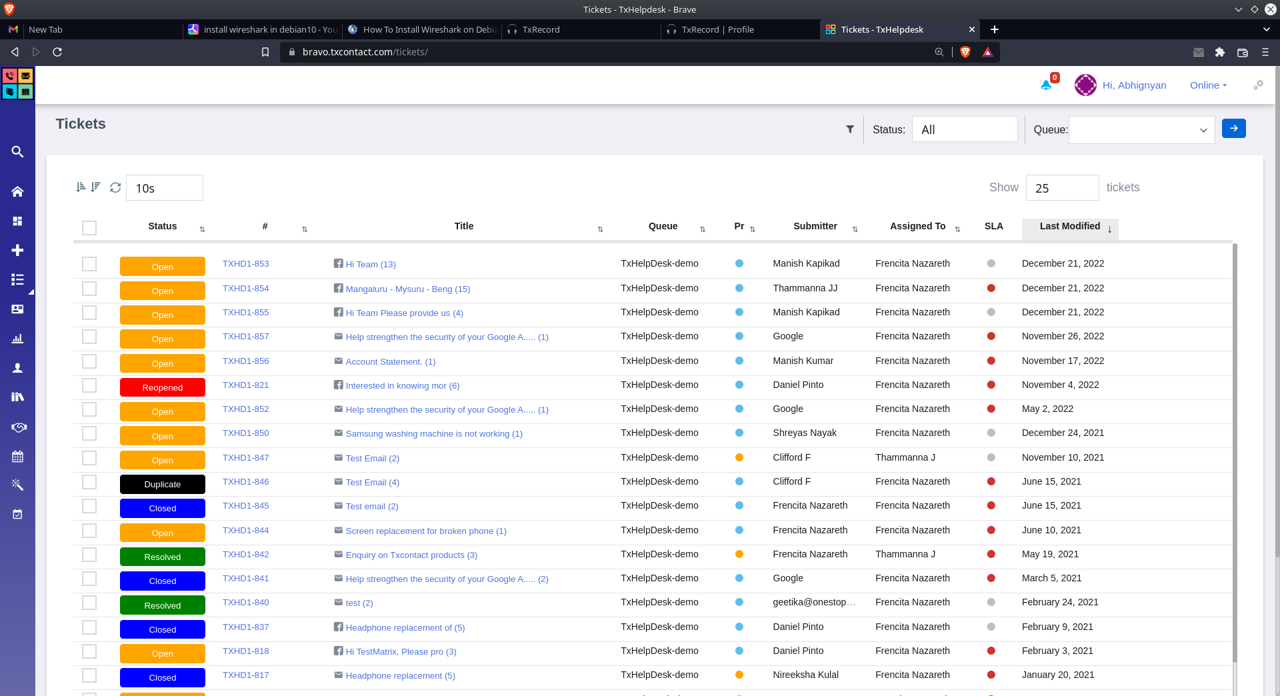
Task: Click the Duplicate status badge for TXHD1-846
Action: tap(163, 484)
